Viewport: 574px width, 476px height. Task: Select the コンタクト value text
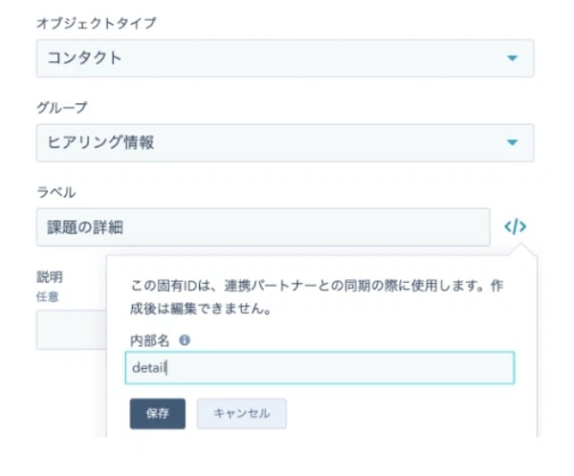click(84, 57)
